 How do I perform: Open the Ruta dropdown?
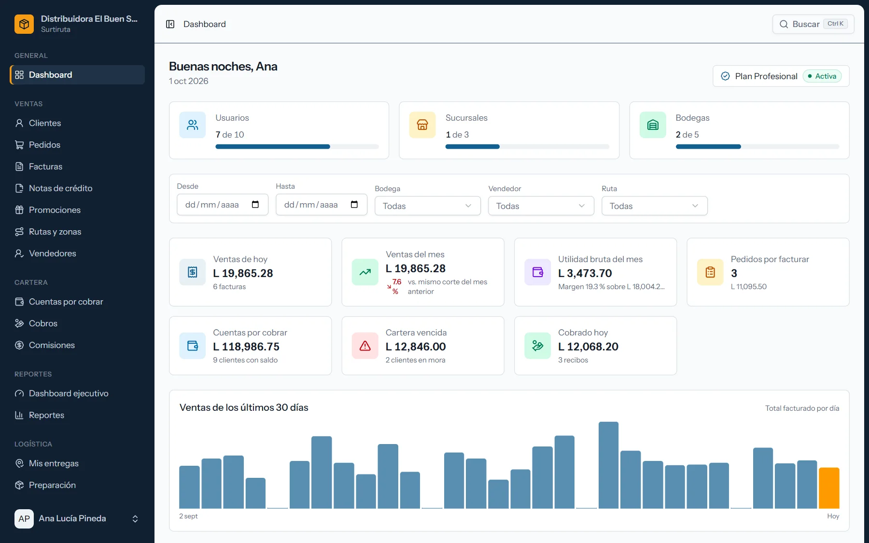[x=655, y=206]
